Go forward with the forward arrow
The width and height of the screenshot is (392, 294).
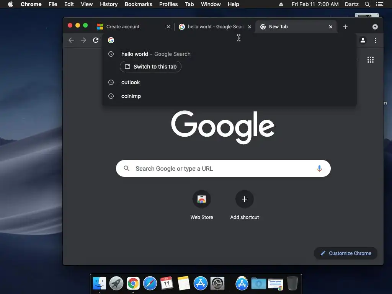83,40
